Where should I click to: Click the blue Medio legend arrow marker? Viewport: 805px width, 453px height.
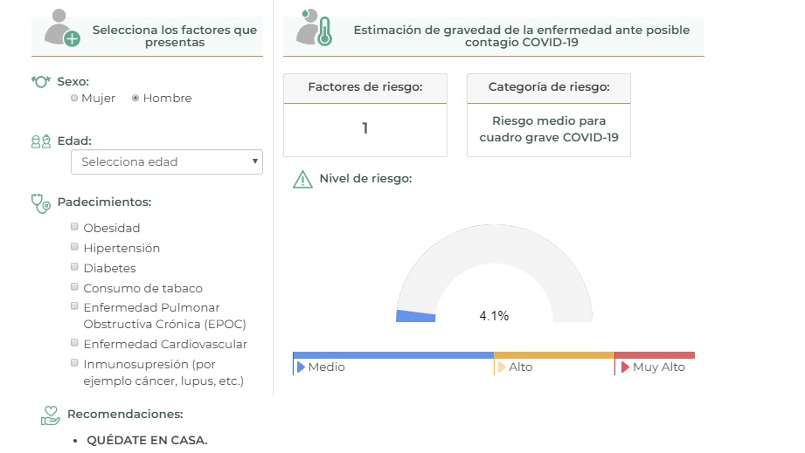(301, 367)
